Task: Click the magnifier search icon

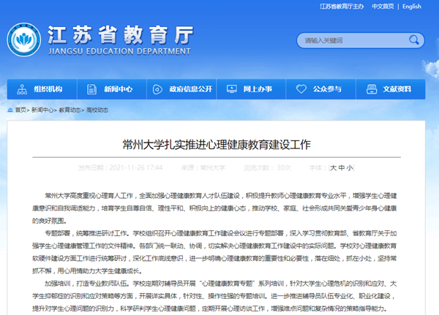Action: pos(416,40)
